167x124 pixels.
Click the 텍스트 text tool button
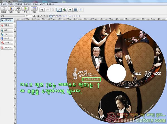(x=7, y=38)
